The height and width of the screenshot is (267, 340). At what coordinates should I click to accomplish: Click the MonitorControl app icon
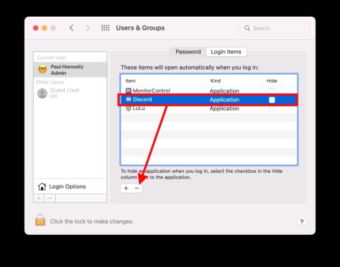(x=129, y=91)
